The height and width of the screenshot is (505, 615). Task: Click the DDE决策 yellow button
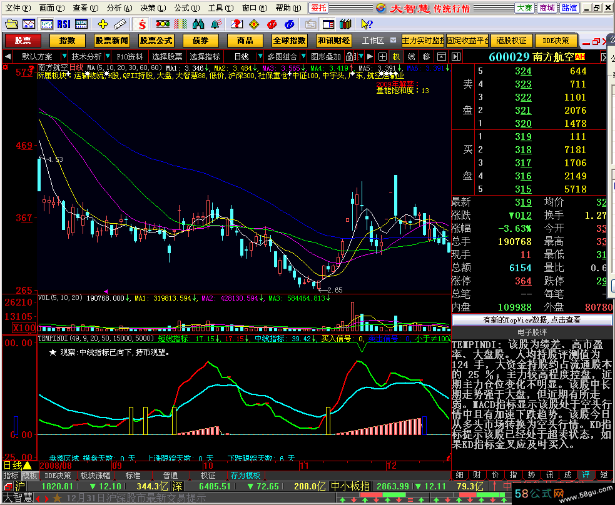pos(556,41)
